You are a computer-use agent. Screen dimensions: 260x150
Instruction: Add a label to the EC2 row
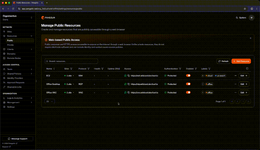202,76
